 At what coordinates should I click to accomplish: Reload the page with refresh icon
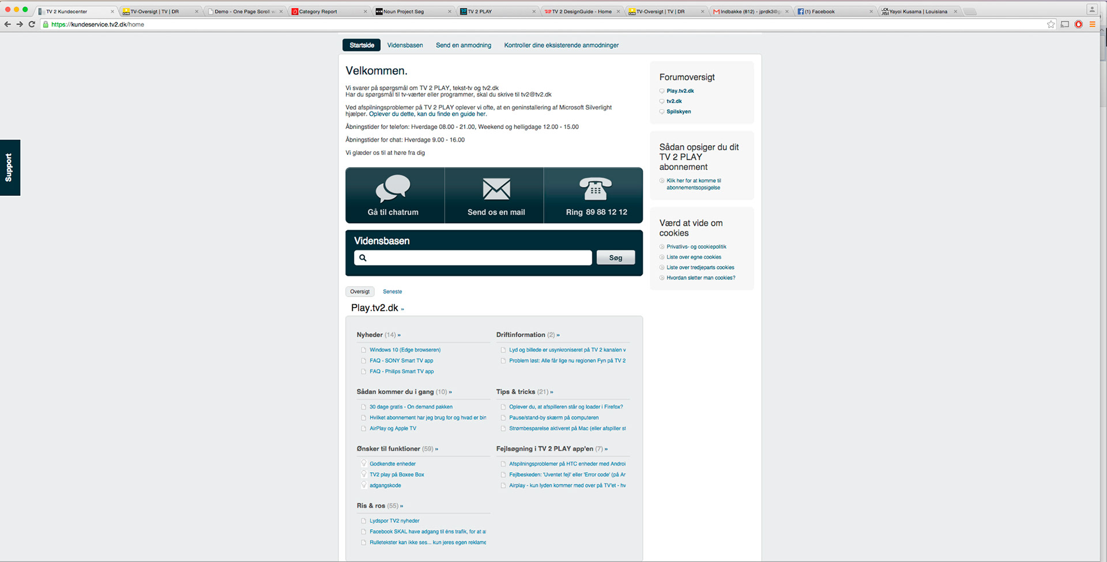(32, 24)
